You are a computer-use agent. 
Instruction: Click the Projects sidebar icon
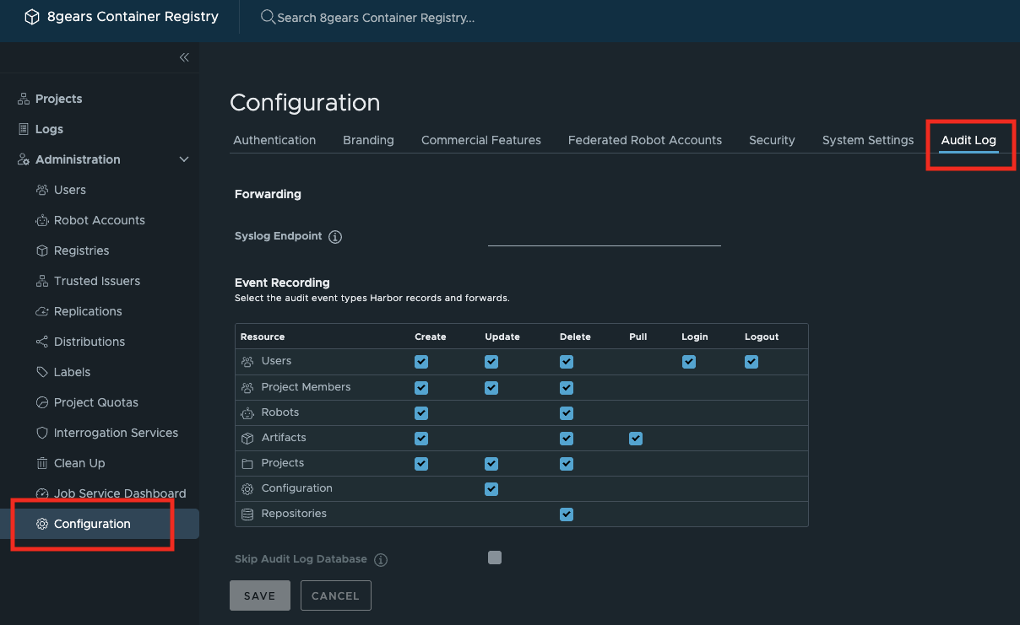[x=24, y=99]
